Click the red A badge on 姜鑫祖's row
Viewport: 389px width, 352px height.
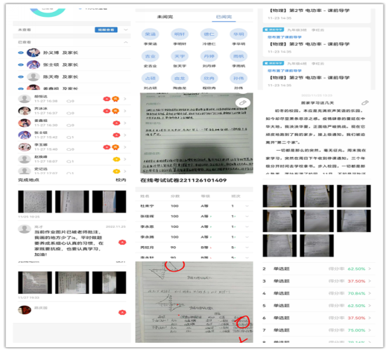(117, 123)
